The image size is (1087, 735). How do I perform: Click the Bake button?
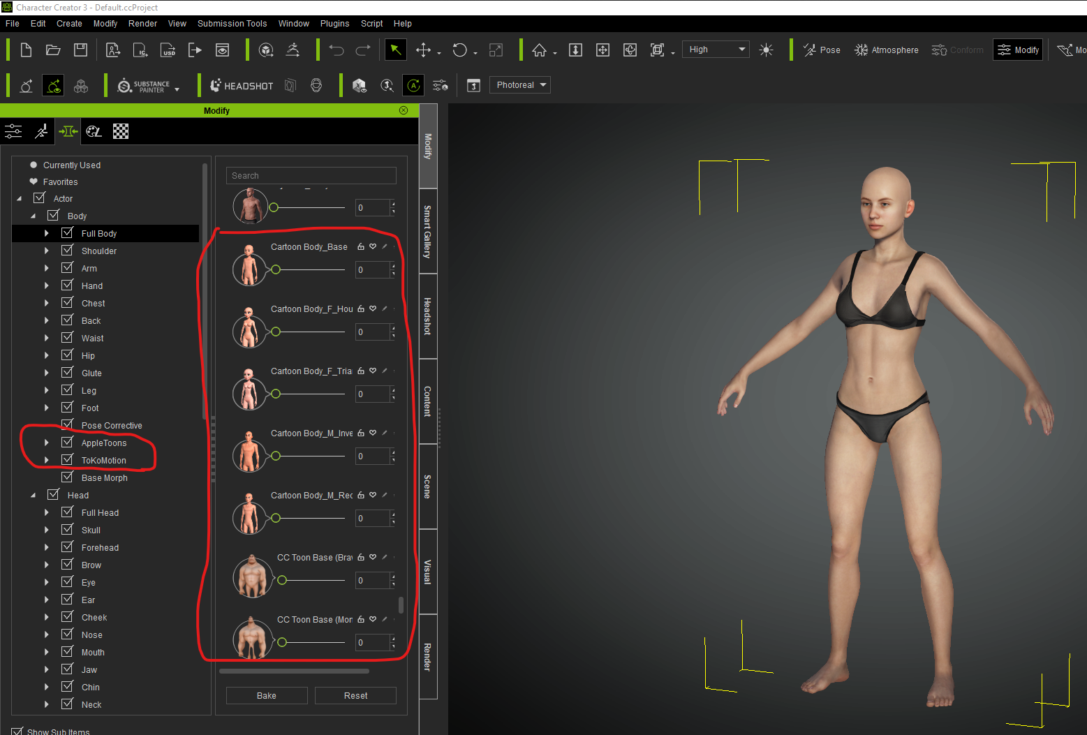pyautogui.click(x=267, y=695)
